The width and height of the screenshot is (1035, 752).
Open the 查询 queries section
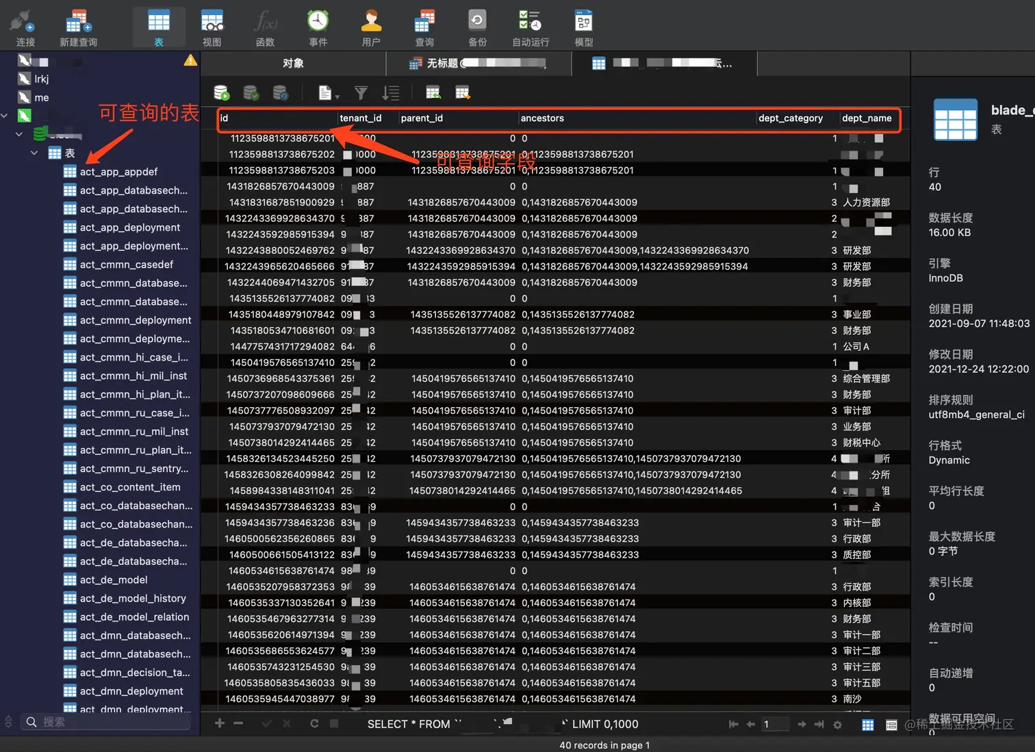(424, 27)
